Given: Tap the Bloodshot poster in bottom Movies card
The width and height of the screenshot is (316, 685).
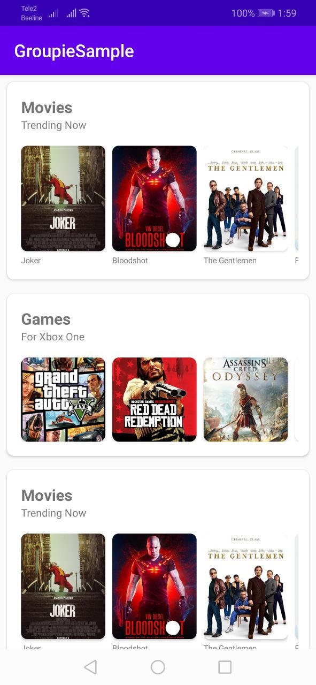Looking at the screenshot, I should 155,587.
